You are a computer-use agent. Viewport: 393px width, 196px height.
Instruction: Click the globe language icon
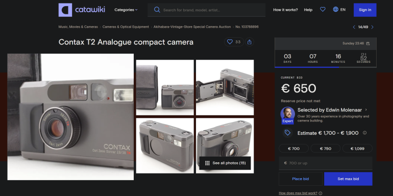pyautogui.click(x=336, y=10)
